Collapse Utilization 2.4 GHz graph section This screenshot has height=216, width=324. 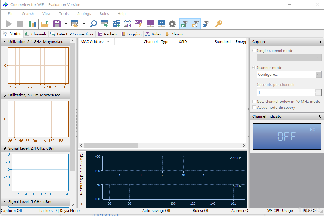[x=4, y=42]
